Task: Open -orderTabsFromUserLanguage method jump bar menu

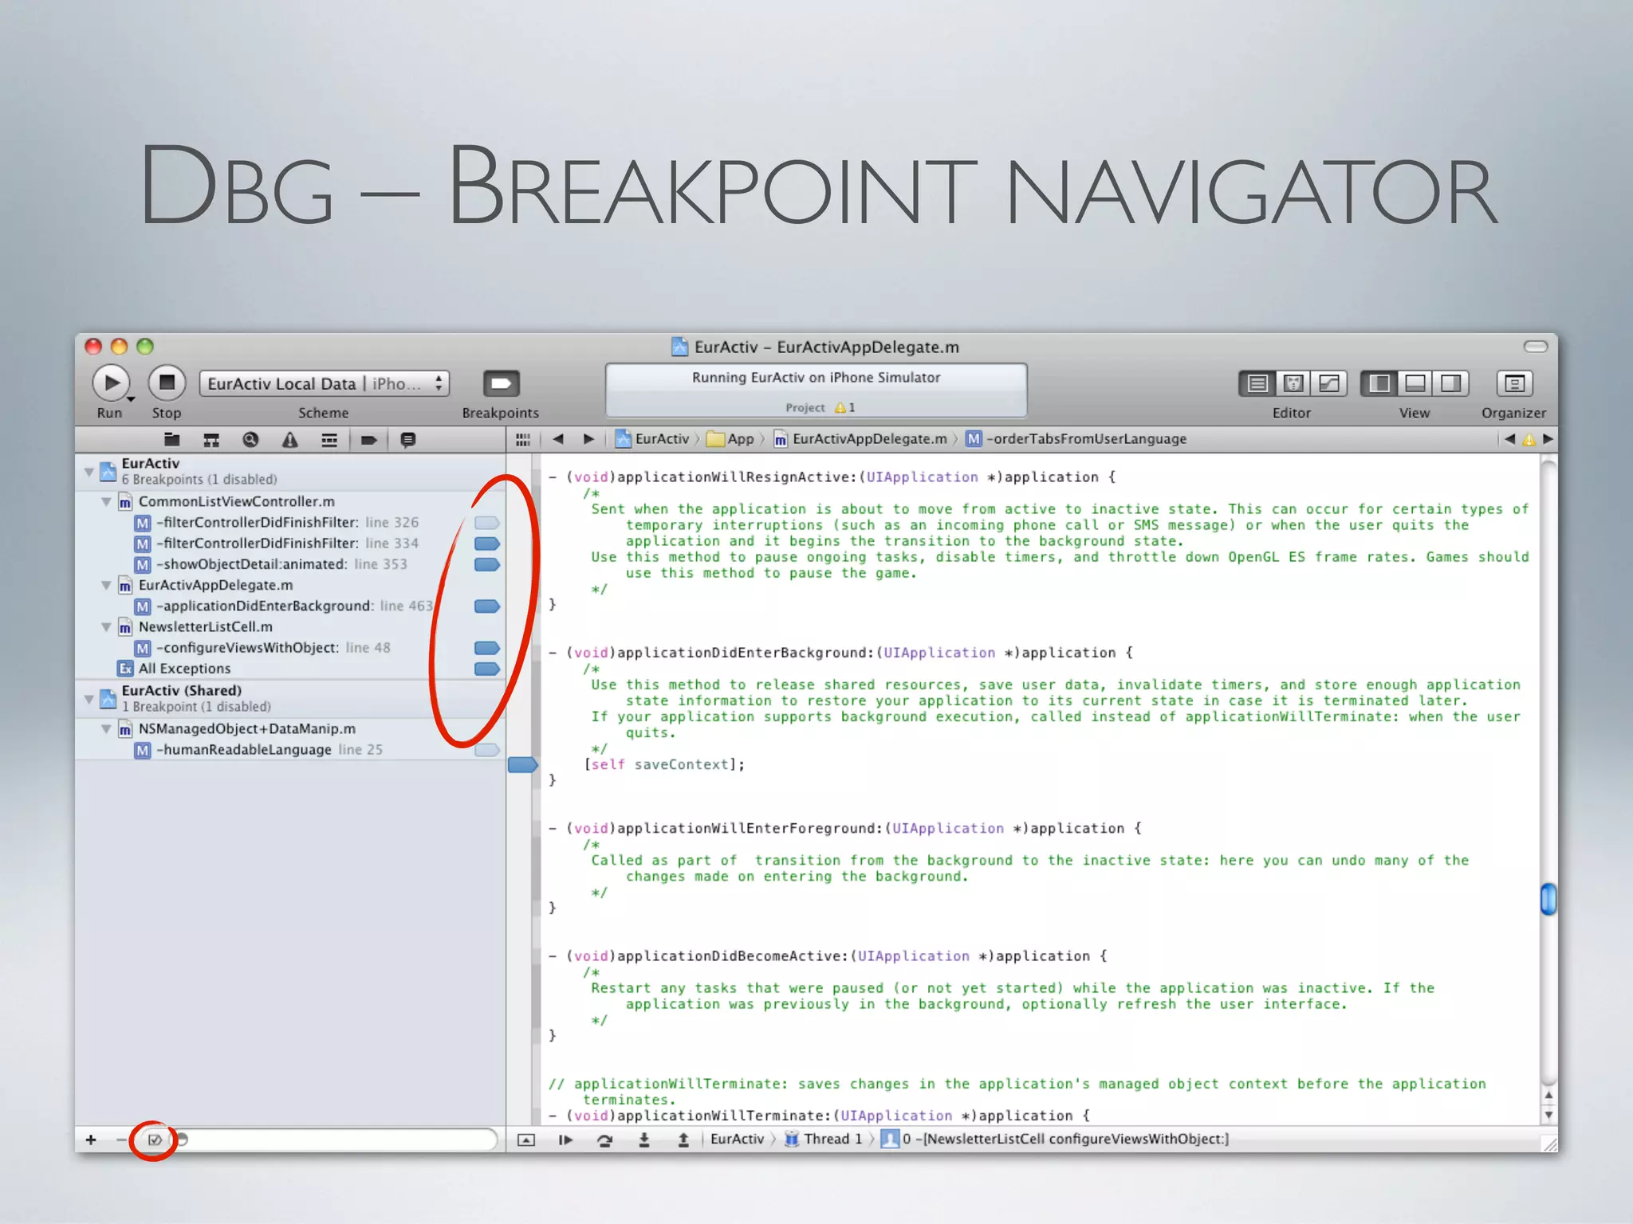Action: coord(1076,439)
